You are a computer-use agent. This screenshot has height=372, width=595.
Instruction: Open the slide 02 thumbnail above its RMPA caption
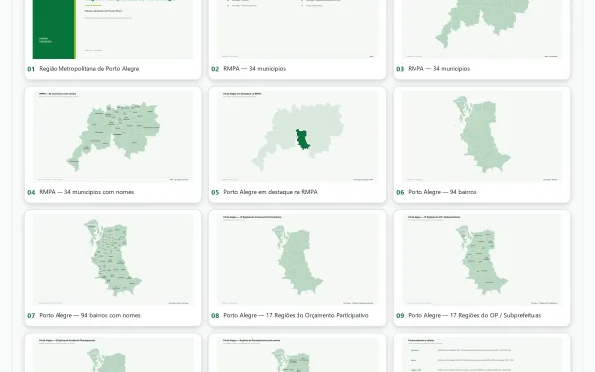(x=297, y=29)
